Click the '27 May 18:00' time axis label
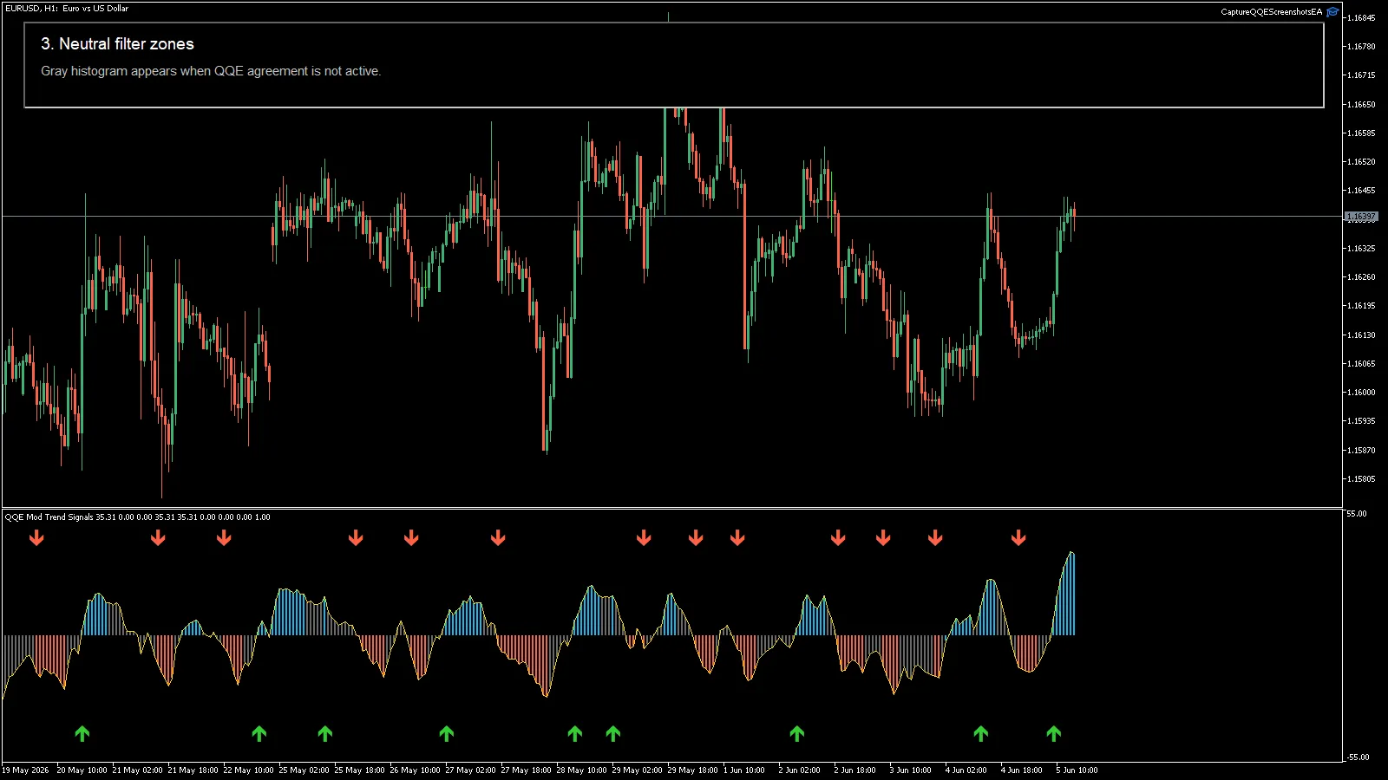 pos(526,770)
